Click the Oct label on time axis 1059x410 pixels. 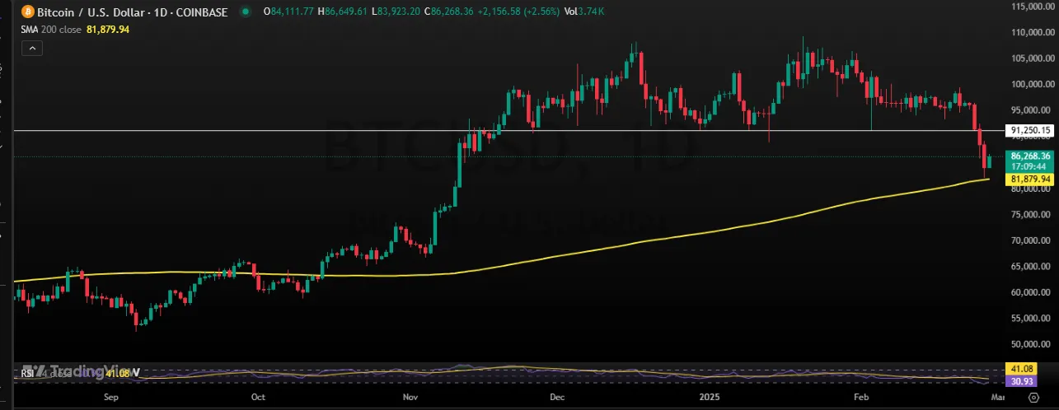pos(258,397)
